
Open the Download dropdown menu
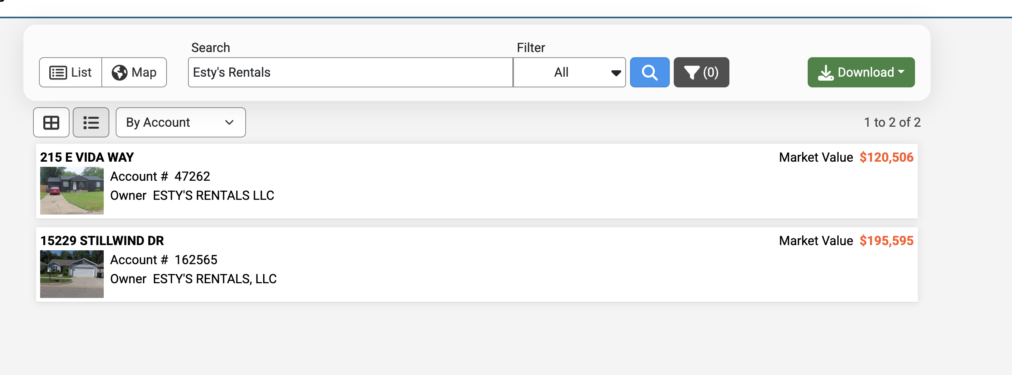861,72
